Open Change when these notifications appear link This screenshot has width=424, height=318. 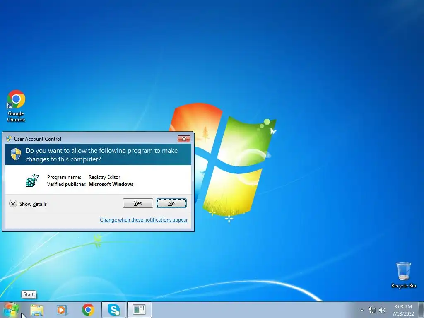(144, 220)
